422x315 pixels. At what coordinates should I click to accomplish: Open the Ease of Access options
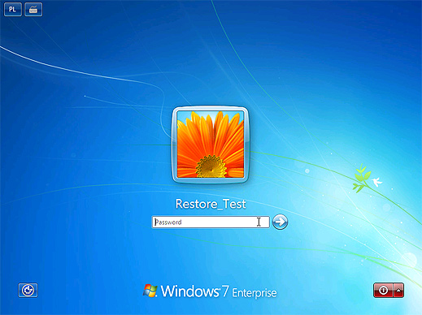(x=28, y=291)
